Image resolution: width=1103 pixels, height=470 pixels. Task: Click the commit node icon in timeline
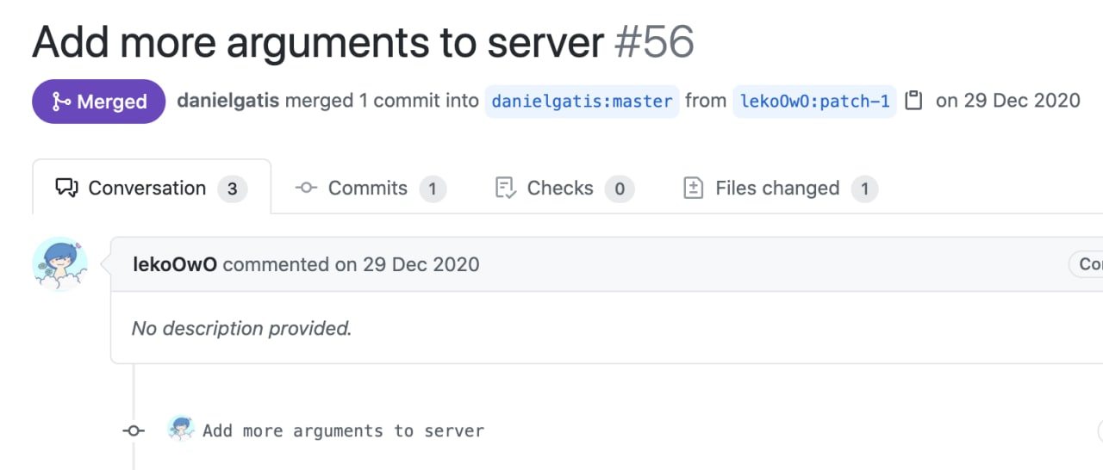point(134,430)
